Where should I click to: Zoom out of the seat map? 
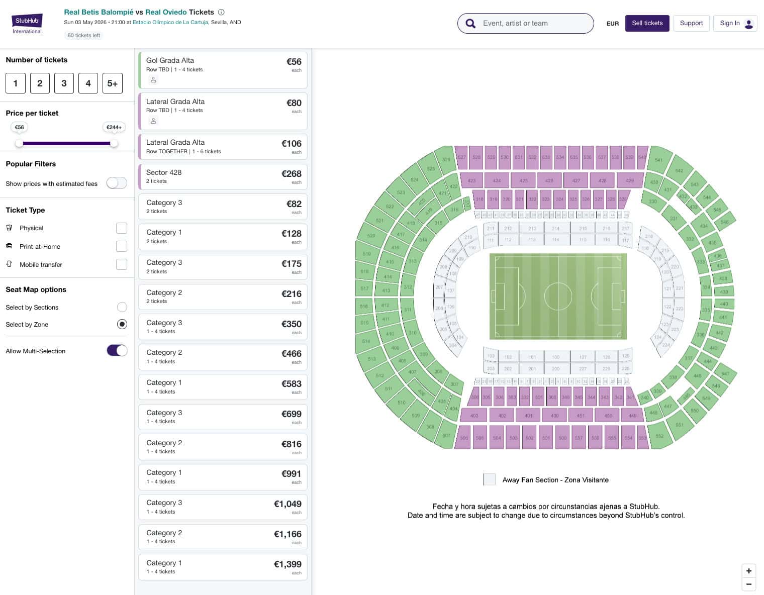[x=749, y=584]
